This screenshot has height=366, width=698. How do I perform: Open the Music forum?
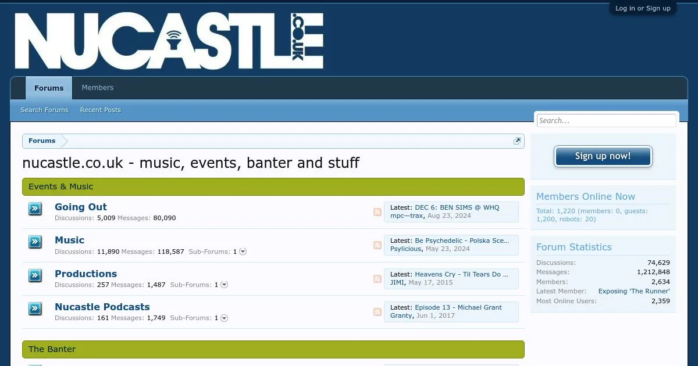pyautogui.click(x=70, y=240)
